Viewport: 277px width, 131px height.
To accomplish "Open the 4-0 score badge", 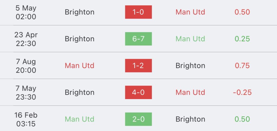I will coord(138,92).
